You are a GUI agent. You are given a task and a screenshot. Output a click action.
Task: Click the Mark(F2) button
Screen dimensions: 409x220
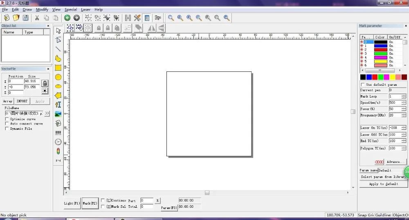[90, 203]
